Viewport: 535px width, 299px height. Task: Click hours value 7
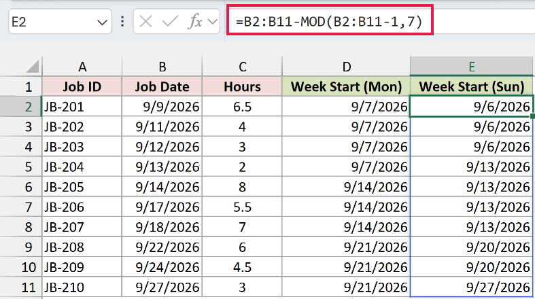pos(242,227)
